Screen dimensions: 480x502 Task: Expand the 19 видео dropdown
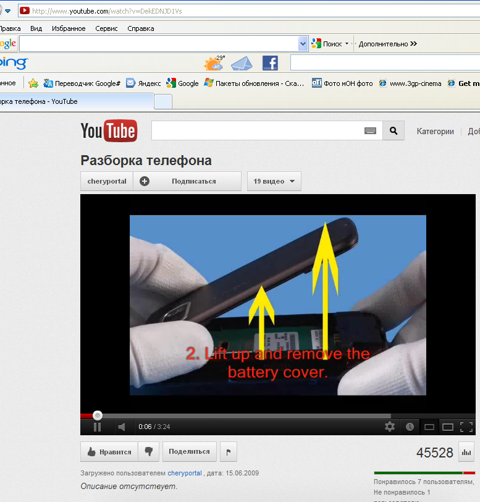point(274,181)
